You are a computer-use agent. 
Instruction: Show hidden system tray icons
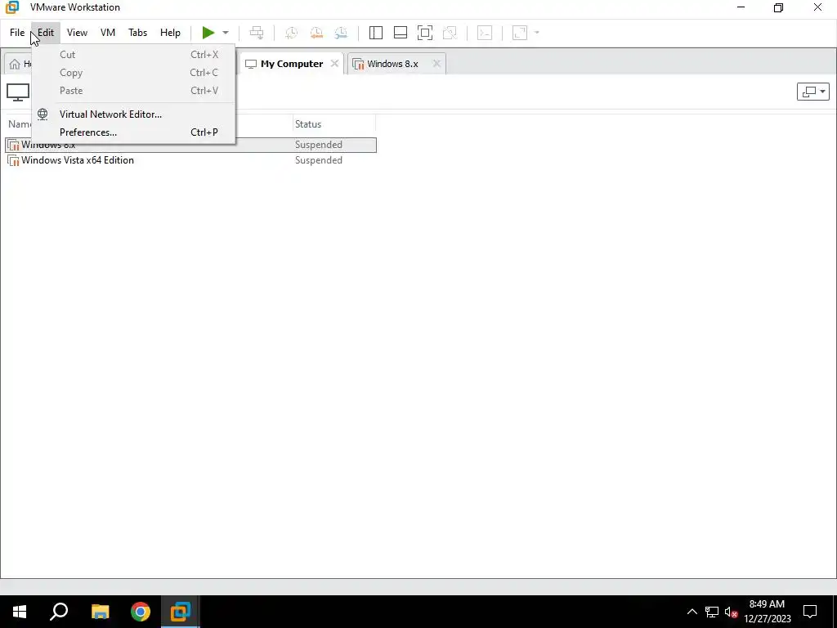pyautogui.click(x=692, y=612)
